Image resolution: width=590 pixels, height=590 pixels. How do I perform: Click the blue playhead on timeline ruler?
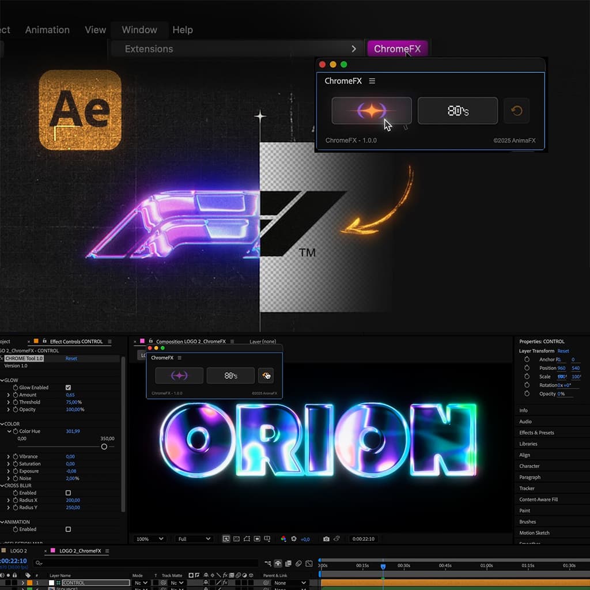click(x=383, y=567)
